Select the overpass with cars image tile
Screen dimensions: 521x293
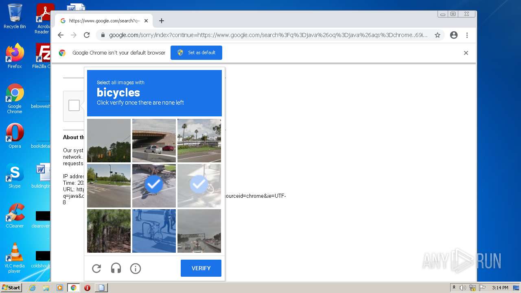pyautogui.click(x=154, y=140)
